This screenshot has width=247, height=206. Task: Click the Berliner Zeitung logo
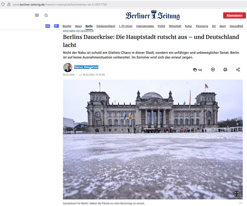pyautogui.click(x=152, y=15)
